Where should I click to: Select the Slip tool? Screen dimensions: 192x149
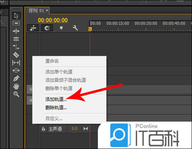[x=16, y=63]
